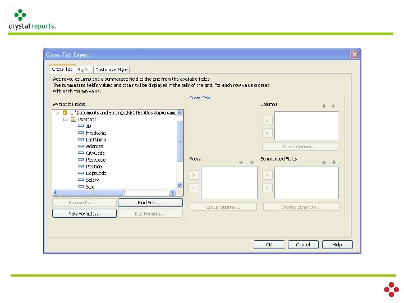Viewport: 404px width, 303px height.
Task: Close the Cross-Tab Expert dialog
Action: point(355,54)
